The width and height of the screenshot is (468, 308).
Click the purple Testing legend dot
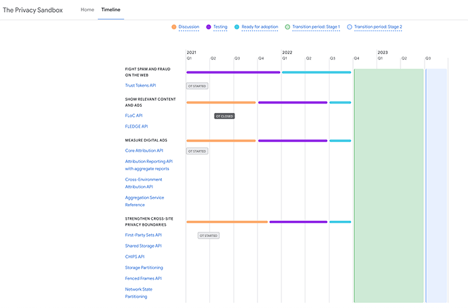click(209, 27)
